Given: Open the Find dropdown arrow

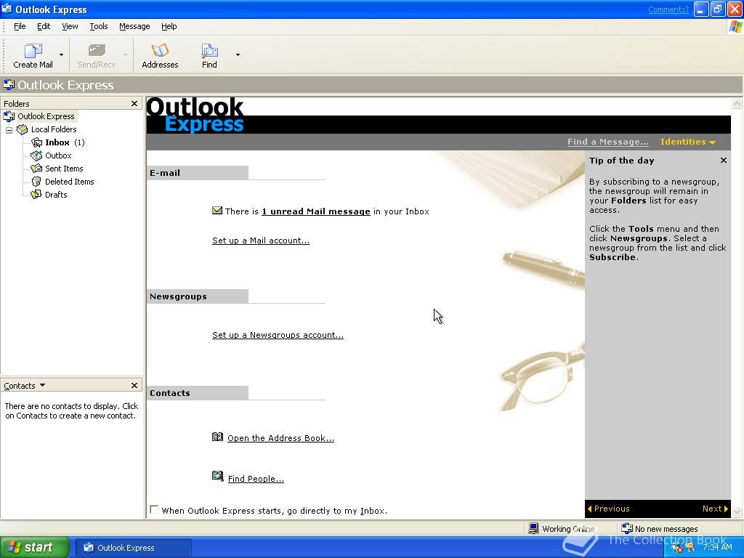Looking at the screenshot, I should pyautogui.click(x=238, y=55).
